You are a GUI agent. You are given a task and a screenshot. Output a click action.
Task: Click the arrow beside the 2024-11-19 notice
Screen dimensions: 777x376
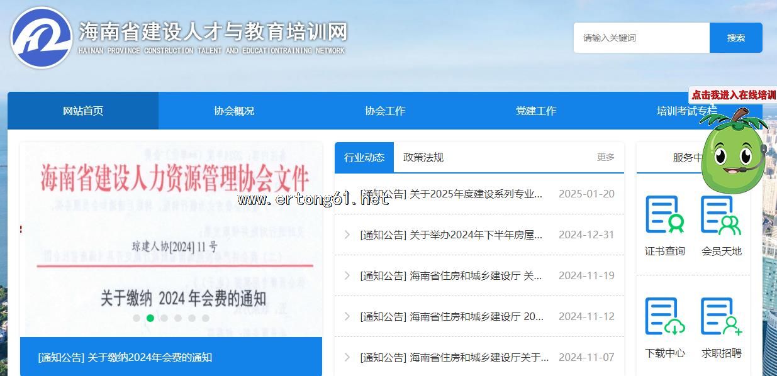tap(347, 275)
